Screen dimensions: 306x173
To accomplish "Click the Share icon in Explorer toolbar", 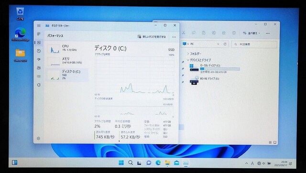I will (x=224, y=33).
